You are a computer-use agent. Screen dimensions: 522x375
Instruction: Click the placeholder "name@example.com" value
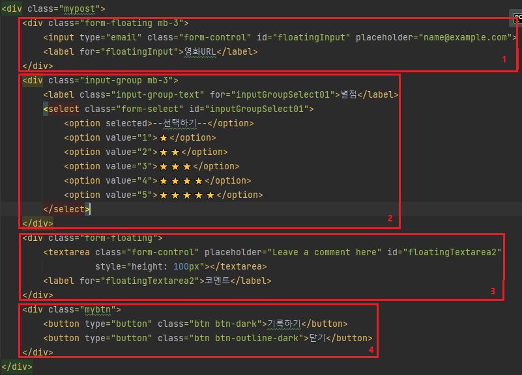coord(465,38)
